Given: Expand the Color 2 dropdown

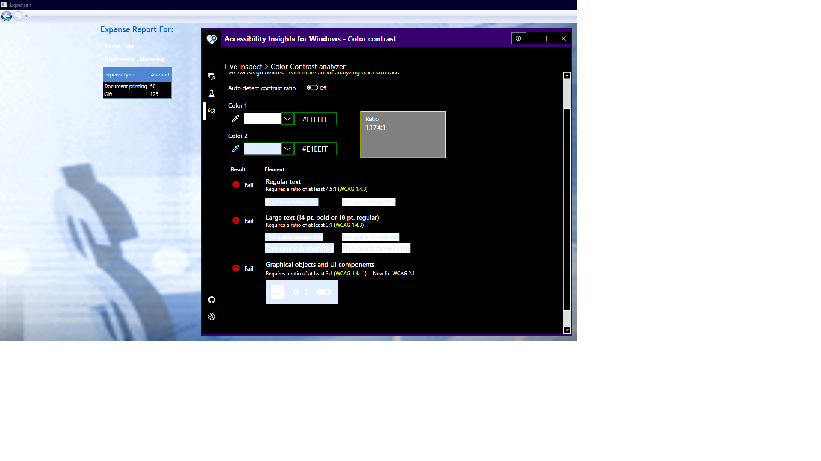Looking at the screenshot, I should point(287,149).
